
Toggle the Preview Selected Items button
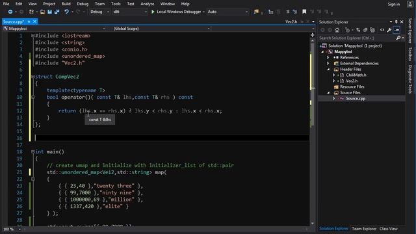click(x=396, y=30)
